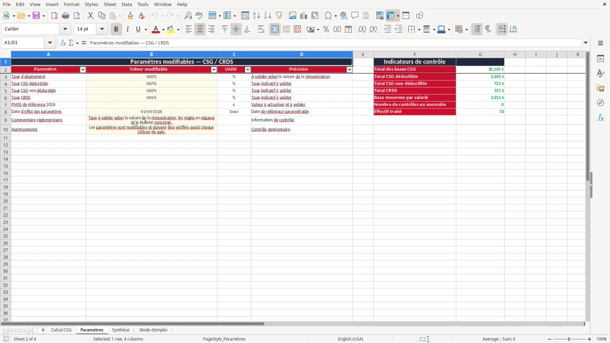This screenshot has height=343, width=610.
Task: Open Valeur modifiable filter dropdown
Action: (214, 70)
